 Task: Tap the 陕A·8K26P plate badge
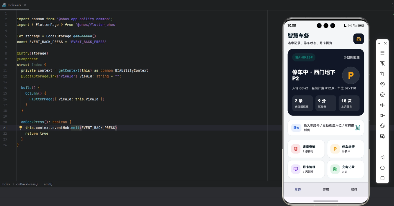tap(304, 57)
